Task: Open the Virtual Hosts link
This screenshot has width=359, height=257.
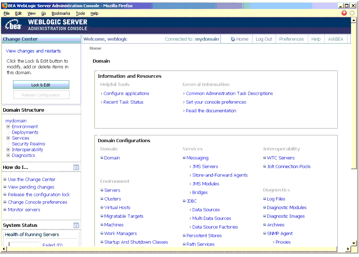Action: tap(117, 207)
